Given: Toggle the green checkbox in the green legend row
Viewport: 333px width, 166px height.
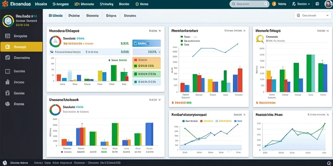Looking at the screenshot, I should click(x=136, y=74).
